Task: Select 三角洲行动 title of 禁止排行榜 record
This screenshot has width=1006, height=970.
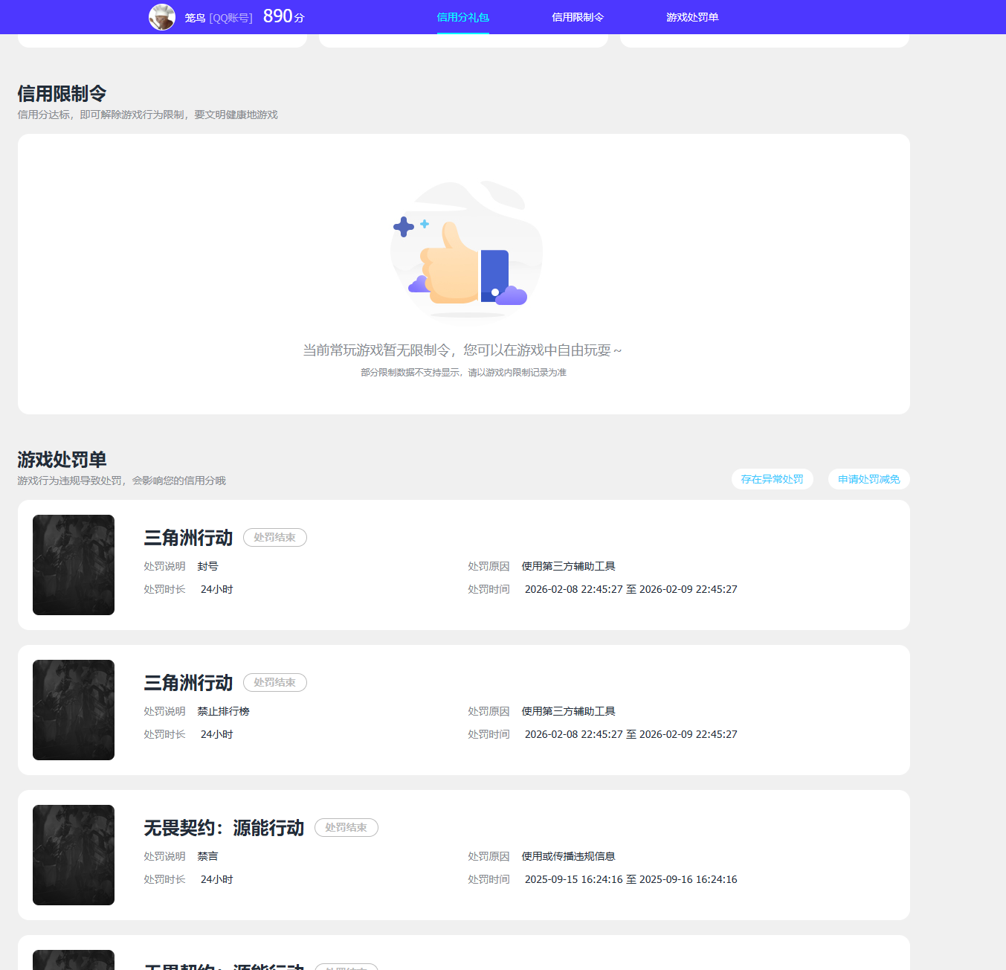Action: click(x=188, y=683)
